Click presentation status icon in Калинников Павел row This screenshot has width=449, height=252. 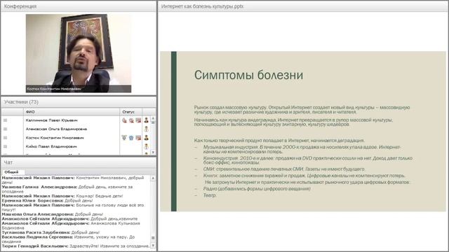138,120
